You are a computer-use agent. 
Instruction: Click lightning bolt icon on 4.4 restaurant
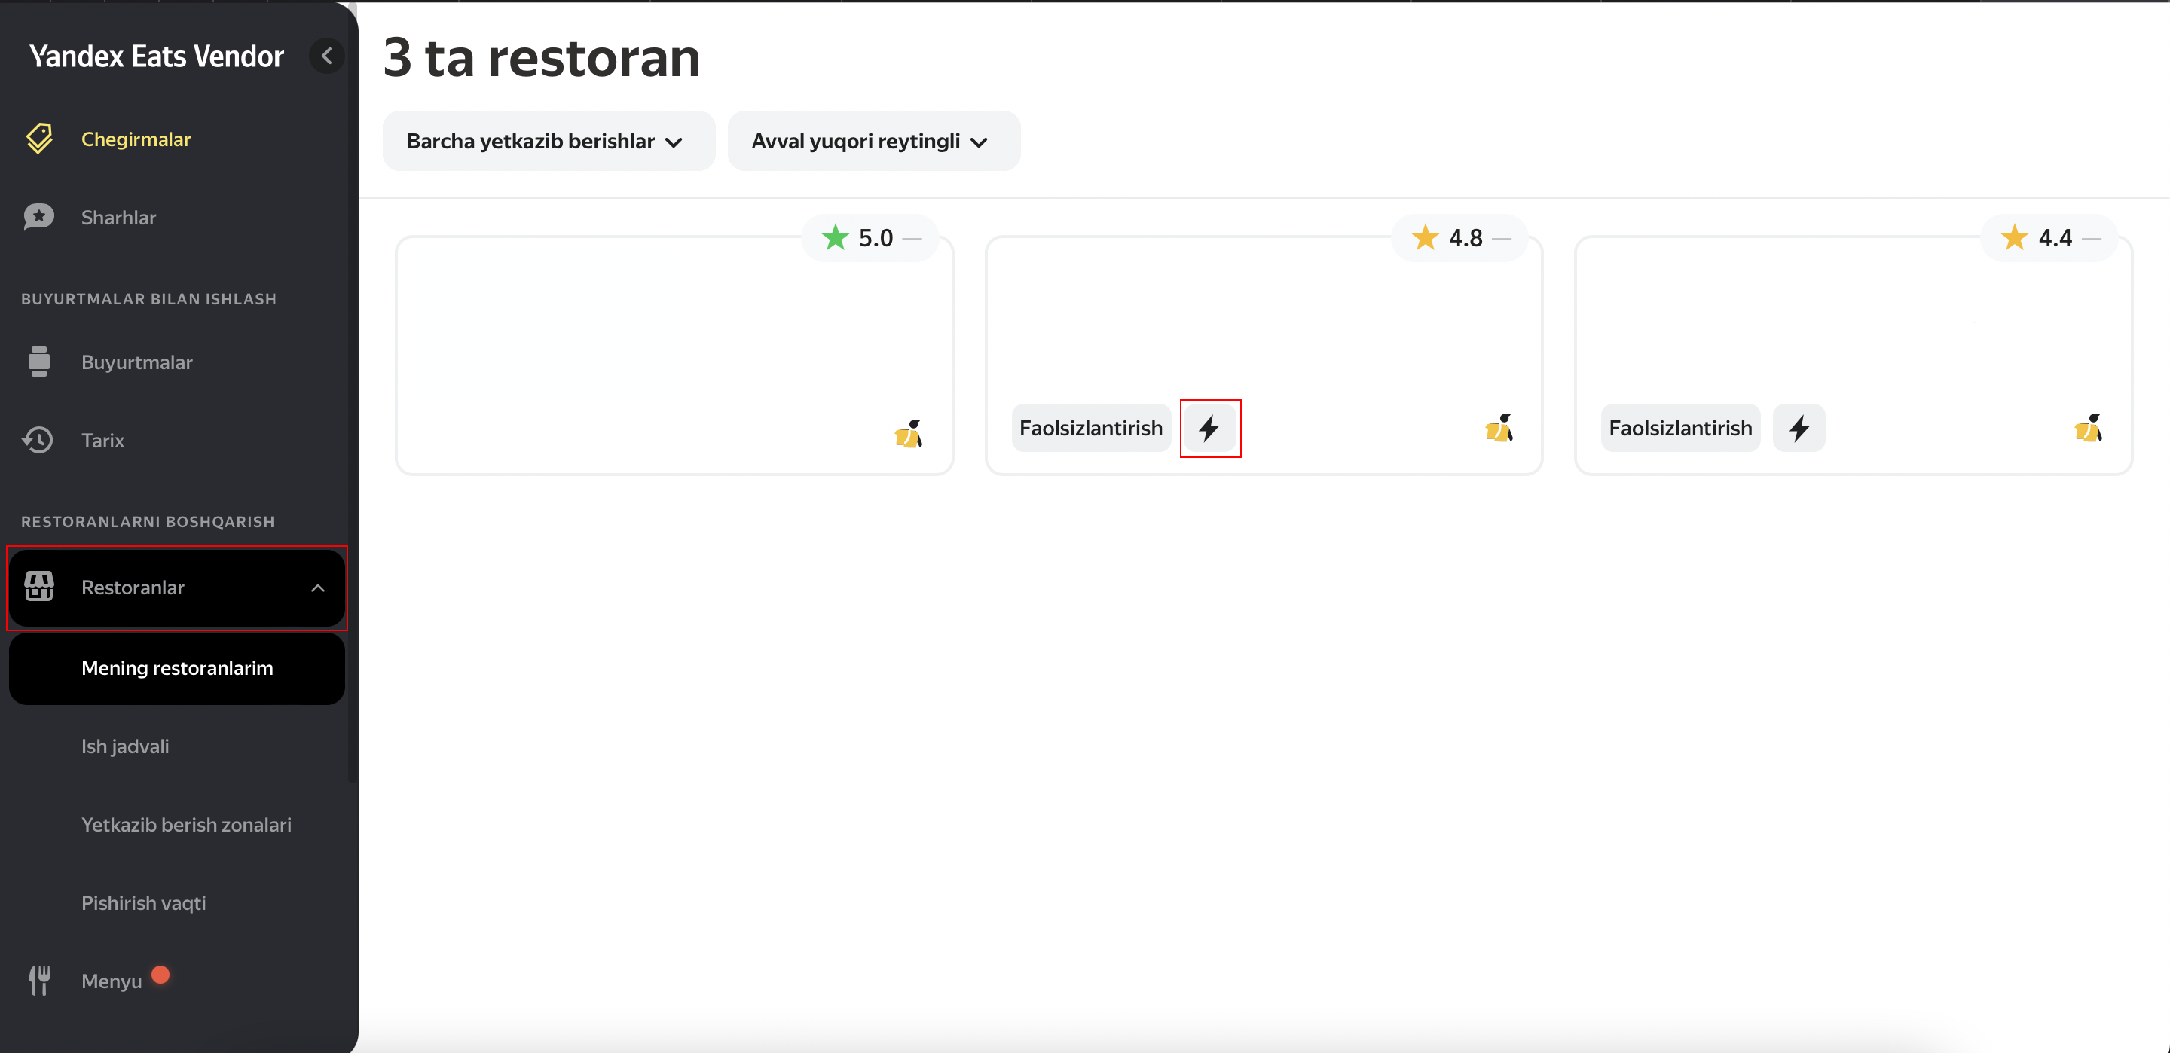tap(1799, 429)
